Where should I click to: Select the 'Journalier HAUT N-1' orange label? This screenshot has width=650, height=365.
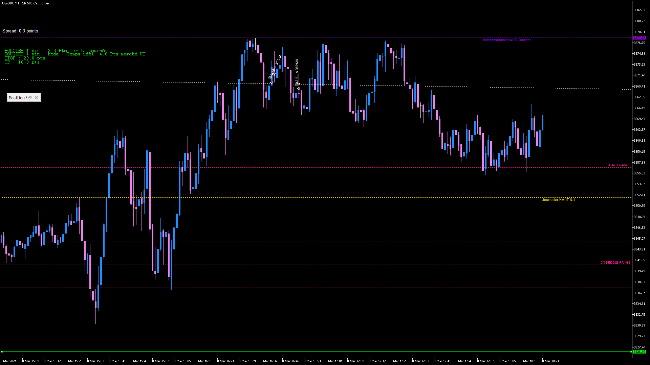[558, 200]
